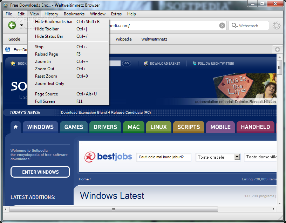This screenshot has width=286, height=223.
Task: Click the browser icon in title bar
Action: pos(6,5)
